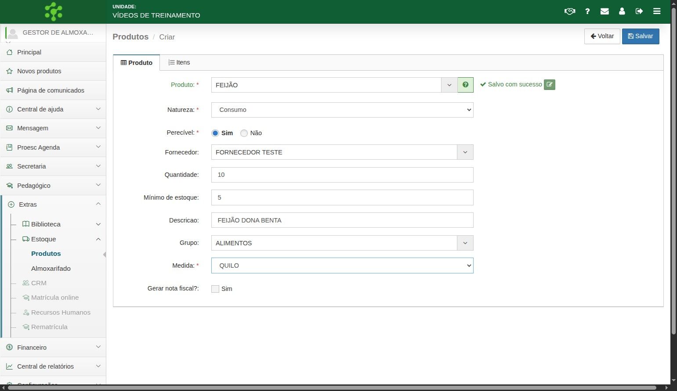
Task: Click the Mensagem envelope icon in sidebar
Action: (9, 128)
